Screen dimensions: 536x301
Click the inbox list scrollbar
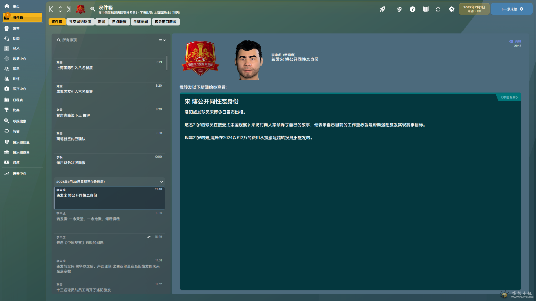pos(167,63)
